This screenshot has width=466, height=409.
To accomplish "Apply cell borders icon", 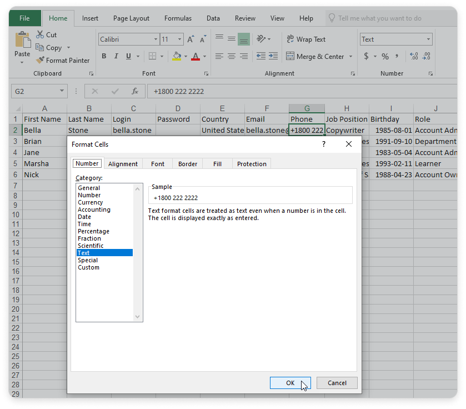I will tap(152, 56).
